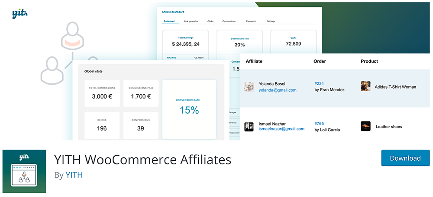Switch to the Link generator tab
The width and height of the screenshot is (433, 197).
tap(191, 21)
